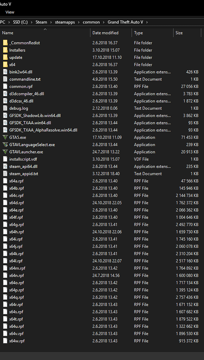The width and height of the screenshot is (204, 360).
Task: Open the View menu
Action: coord(10,12)
